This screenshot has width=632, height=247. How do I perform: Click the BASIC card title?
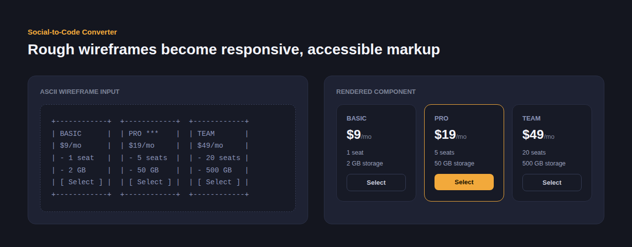tap(356, 119)
